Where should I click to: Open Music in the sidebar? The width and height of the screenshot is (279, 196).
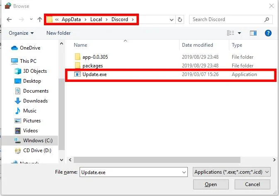(x=29, y=111)
